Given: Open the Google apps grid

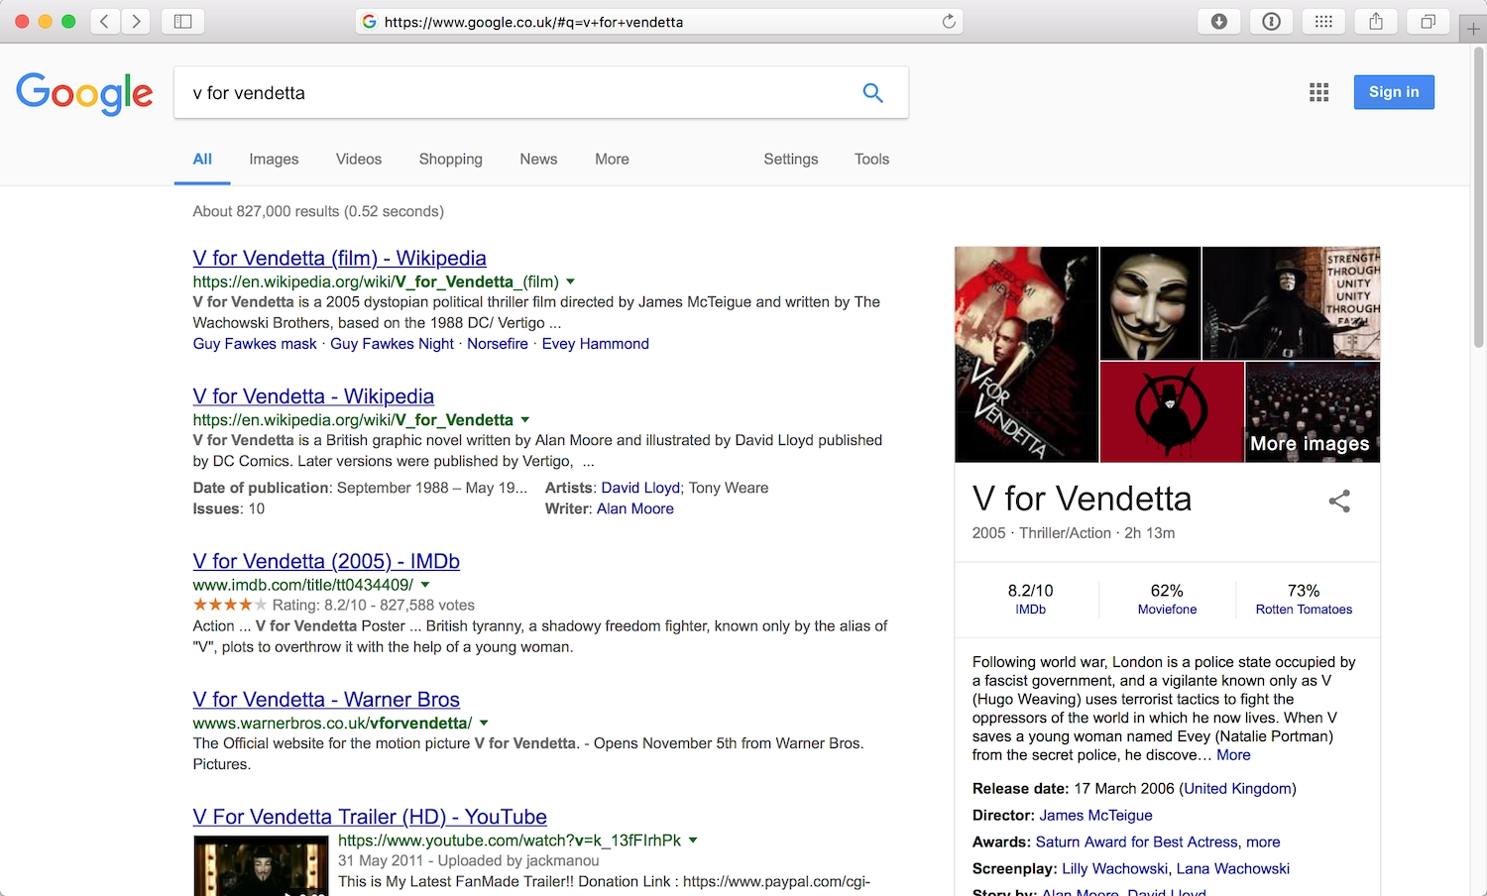Looking at the screenshot, I should (x=1318, y=91).
